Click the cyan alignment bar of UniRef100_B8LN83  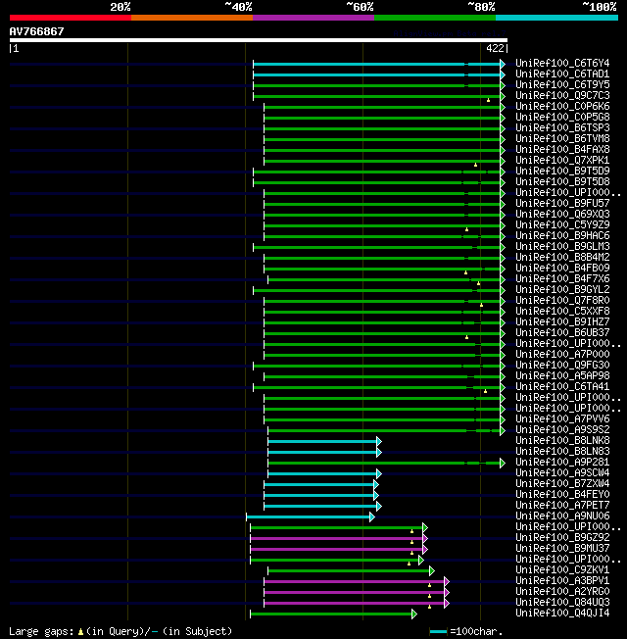point(322,453)
